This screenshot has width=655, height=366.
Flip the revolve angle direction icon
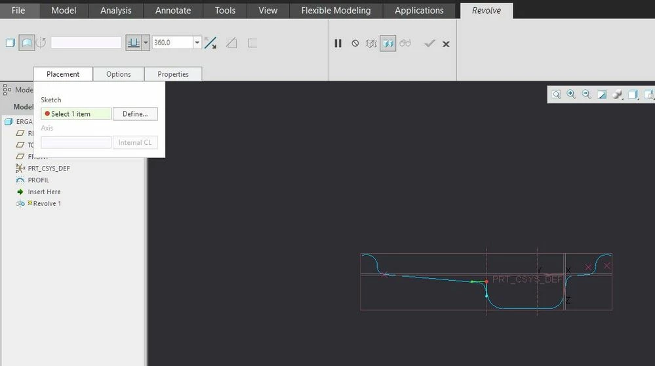pos(210,43)
